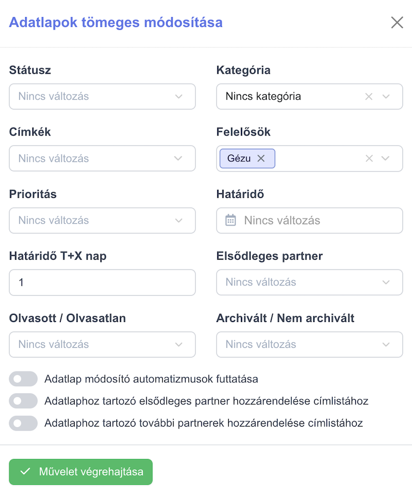Toggle Adatlap módosító automatizmusok futtatása
Image resolution: width=412 pixels, height=491 pixels.
(x=23, y=379)
